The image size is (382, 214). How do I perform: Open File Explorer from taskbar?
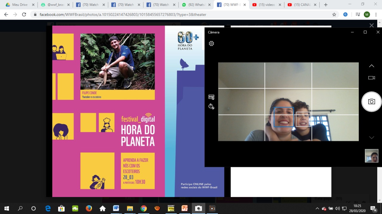130,208
